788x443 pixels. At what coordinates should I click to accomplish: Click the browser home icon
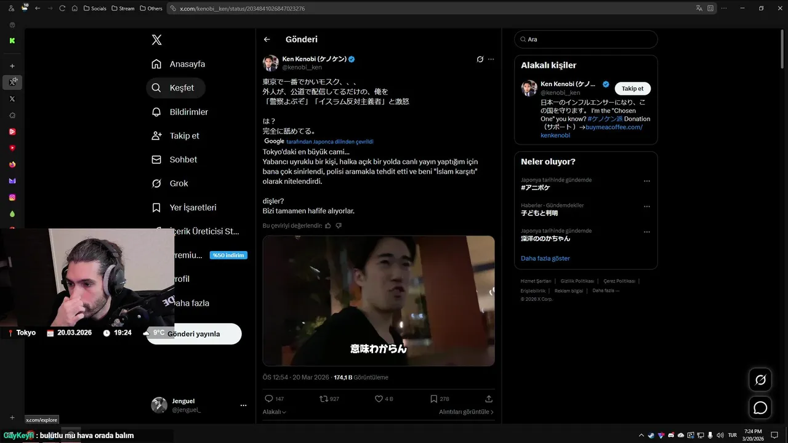pos(74,9)
